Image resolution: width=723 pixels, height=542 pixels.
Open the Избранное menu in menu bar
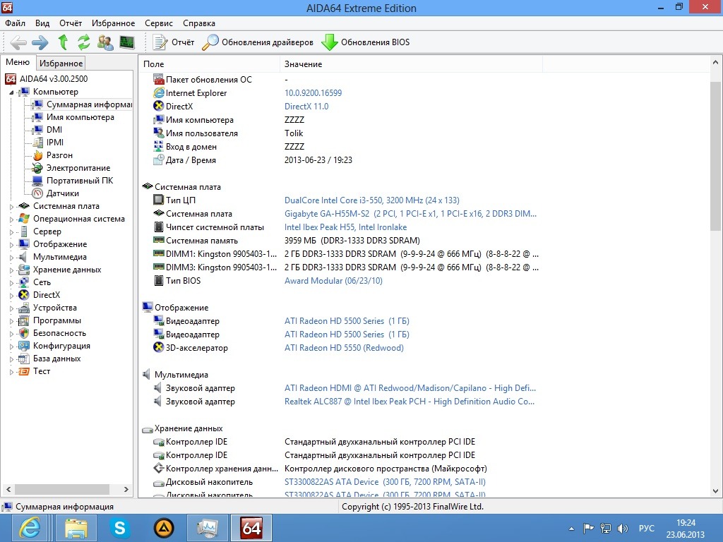114,23
